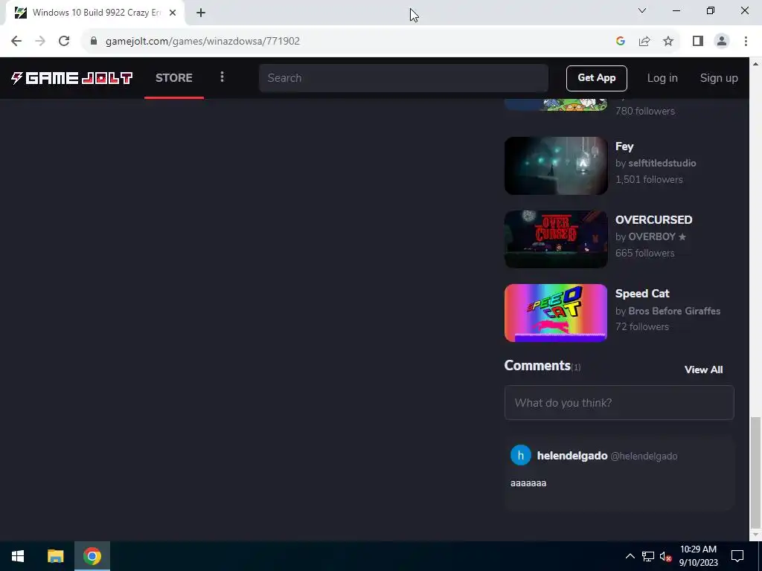762x571 pixels.
Task: Click the address bar URL
Action: [202, 42]
